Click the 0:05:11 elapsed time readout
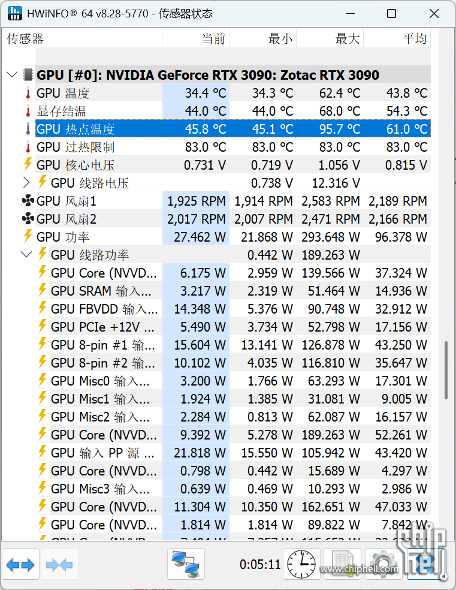The width and height of the screenshot is (456, 590). (x=260, y=564)
